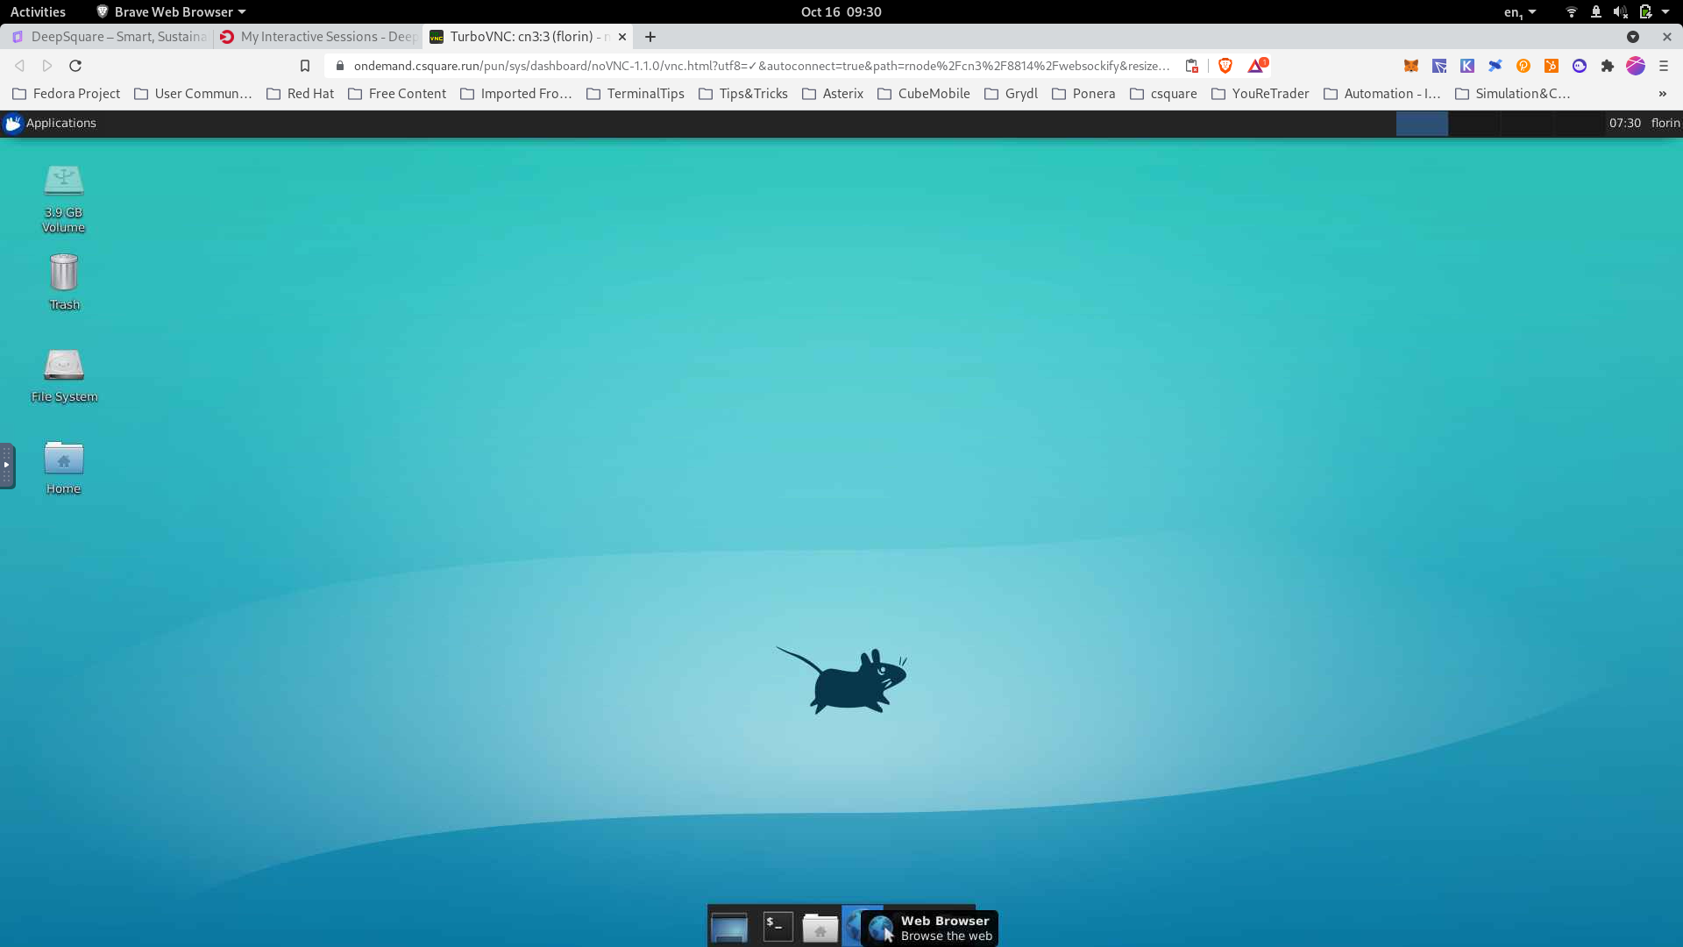Open the Xfce Applications menu
The height and width of the screenshot is (947, 1683).
[51, 124]
